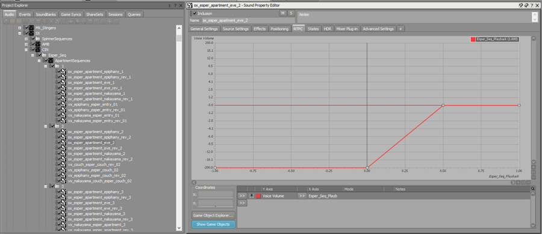Click the Mute (M) button
The width and height of the screenshot is (542, 234).
[282, 13]
